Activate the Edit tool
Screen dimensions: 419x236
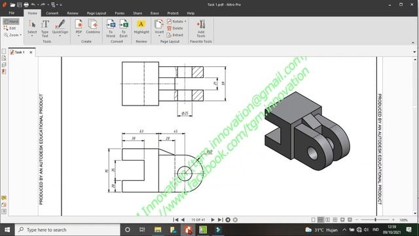pos(10,28)
